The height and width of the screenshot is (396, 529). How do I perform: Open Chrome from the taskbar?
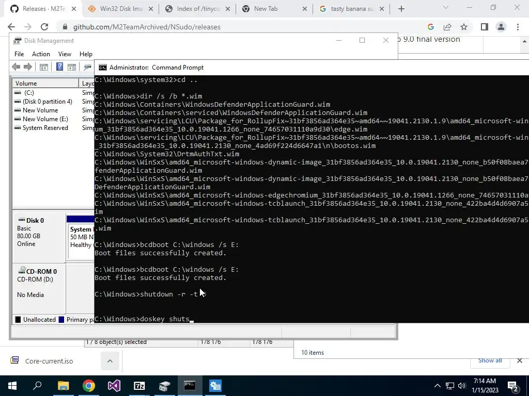pyautogui.click(x=89, y=386)
